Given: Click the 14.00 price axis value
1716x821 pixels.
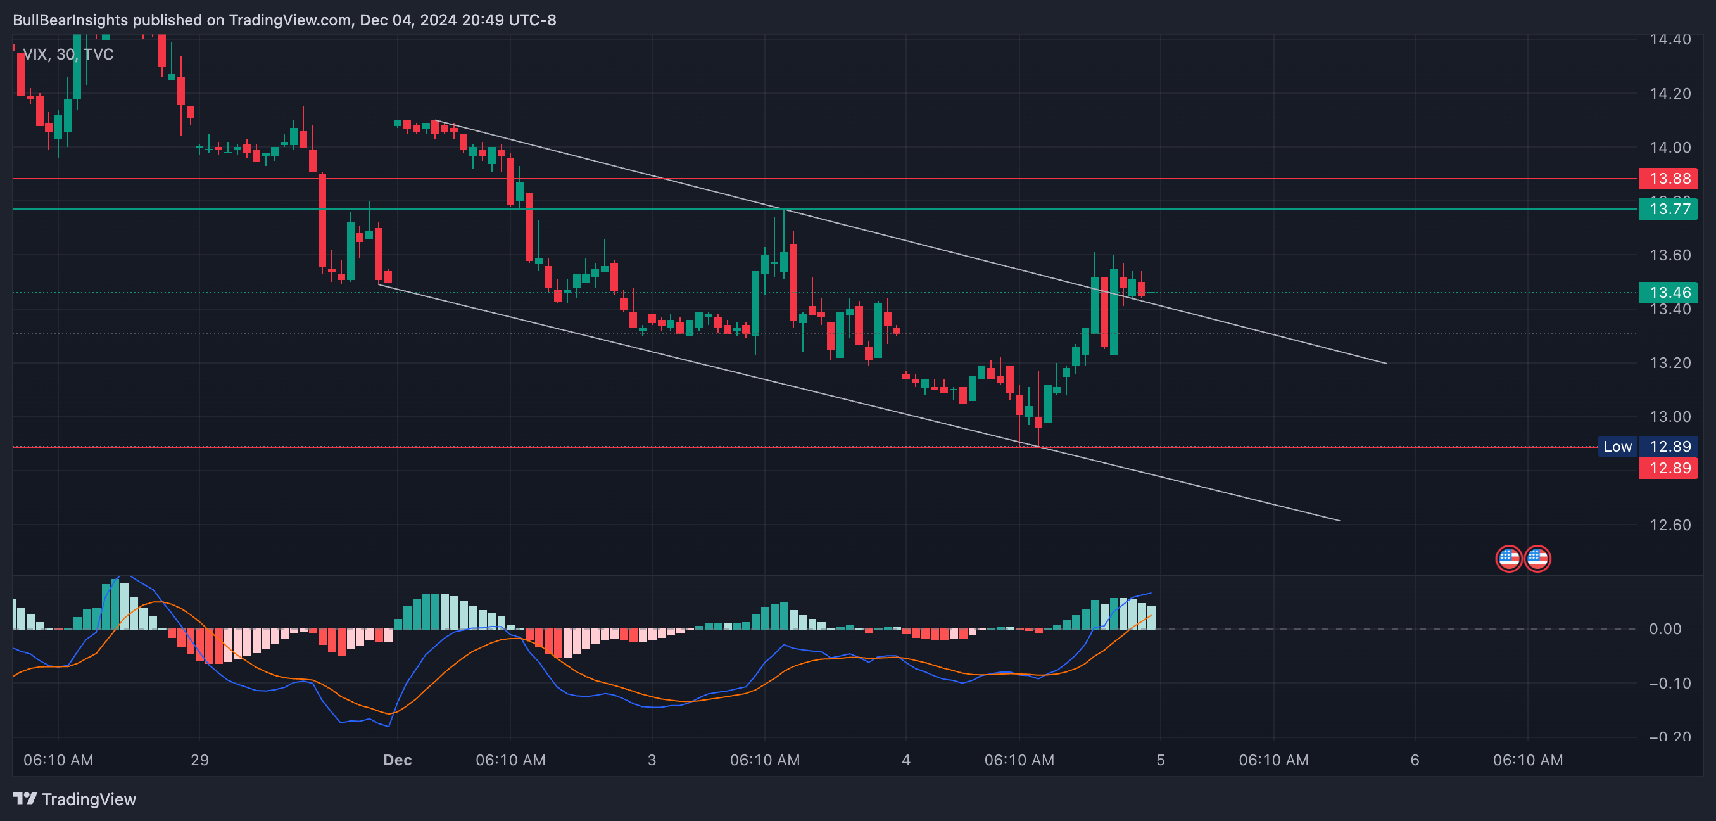Looking at the screenshot, I should click(x=1670, y=147).
